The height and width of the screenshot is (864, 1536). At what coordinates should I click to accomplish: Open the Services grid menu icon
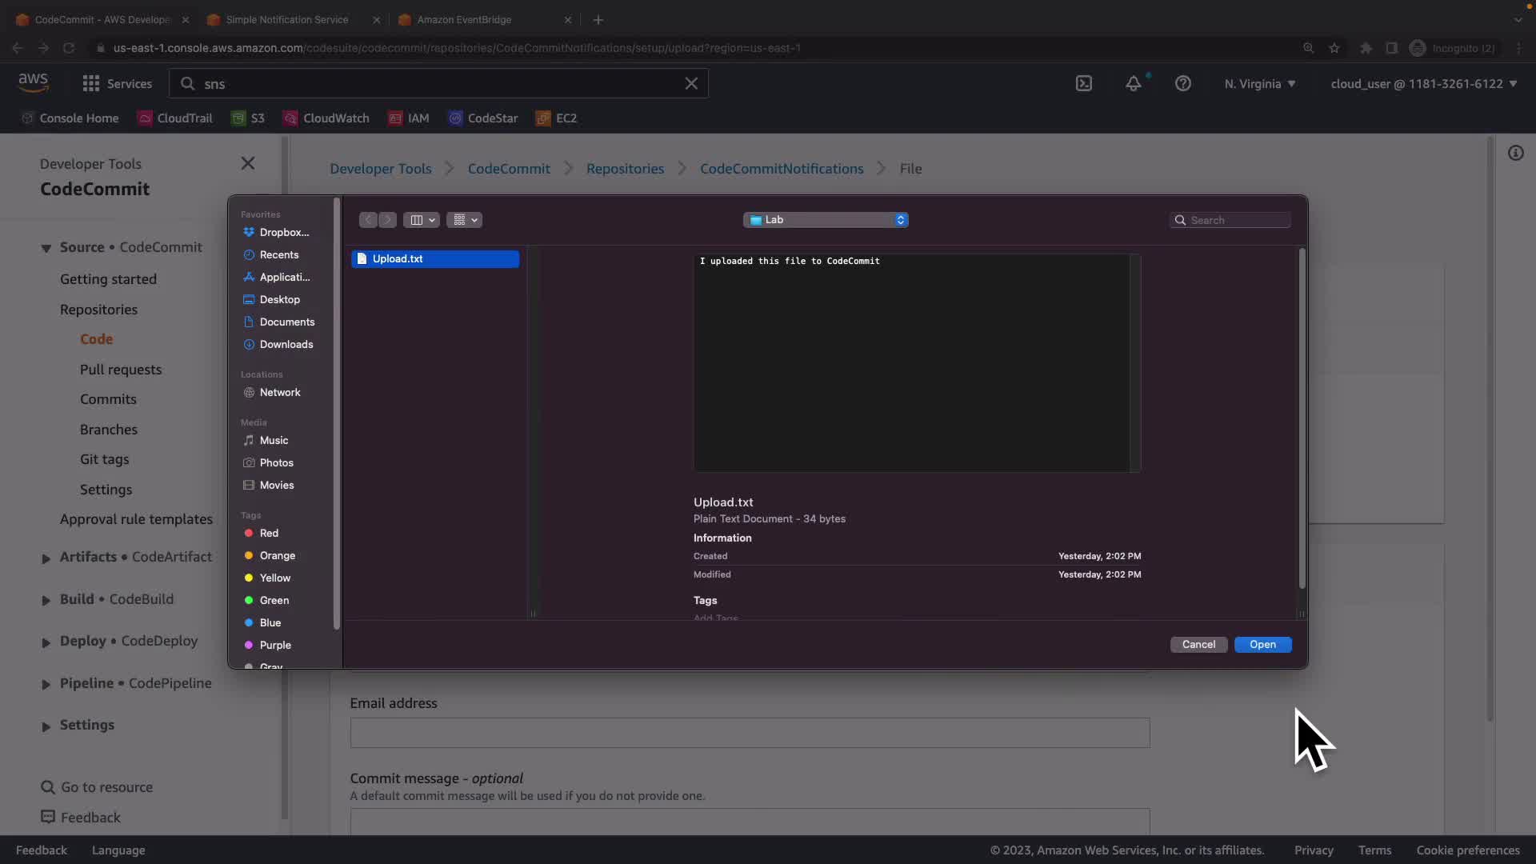[91, 83]
